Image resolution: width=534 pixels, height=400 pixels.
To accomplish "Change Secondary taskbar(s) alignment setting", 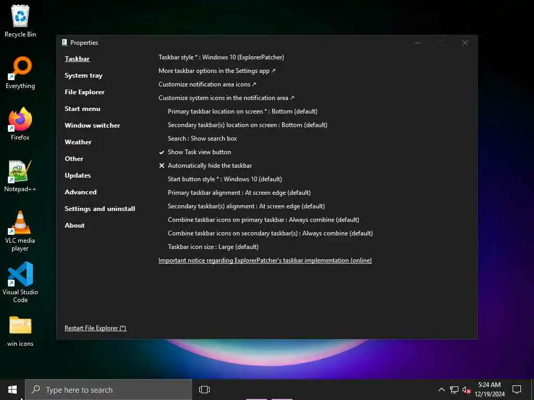I will pos(246,206).
